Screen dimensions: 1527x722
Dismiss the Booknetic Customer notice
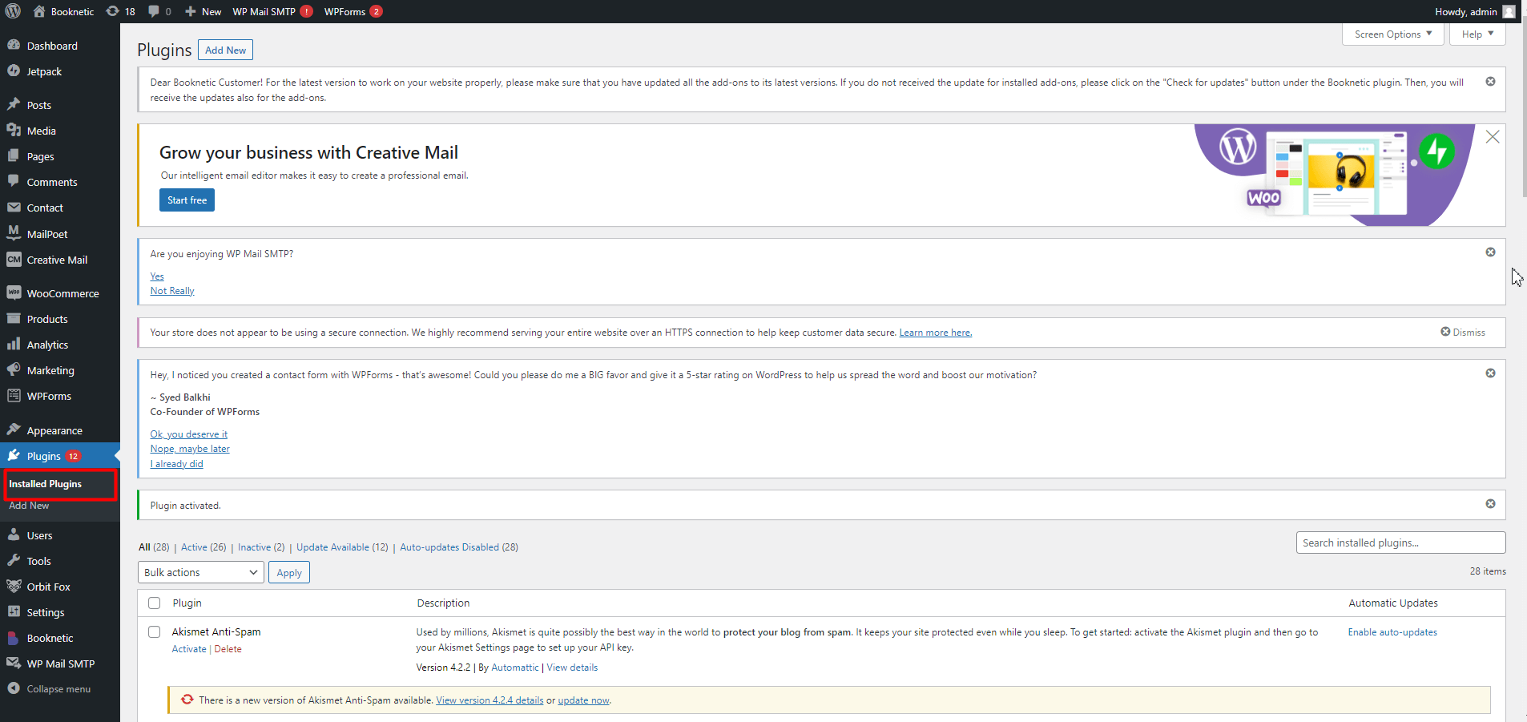(x=1490, y=82)
